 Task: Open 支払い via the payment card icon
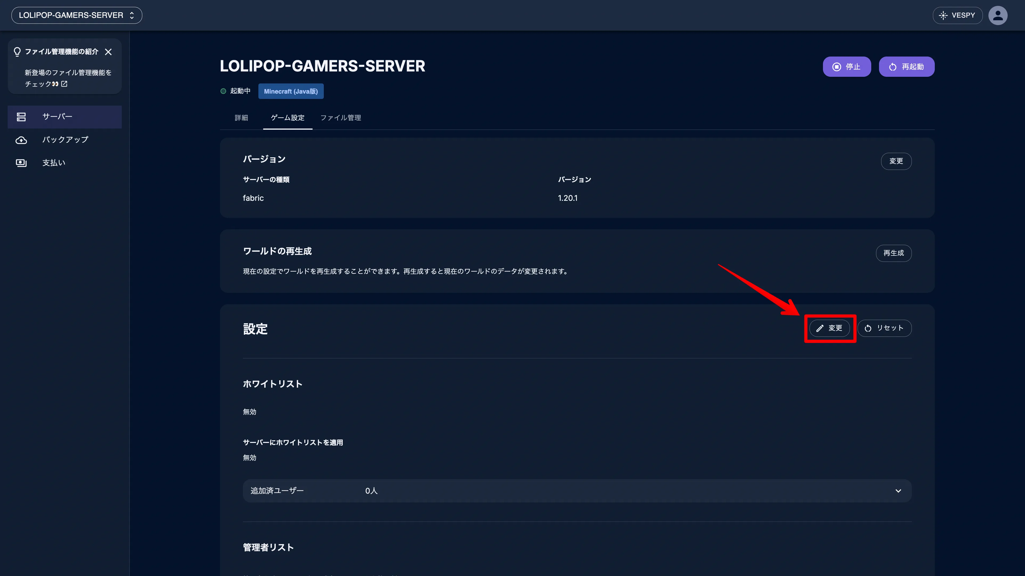(21, 163)
